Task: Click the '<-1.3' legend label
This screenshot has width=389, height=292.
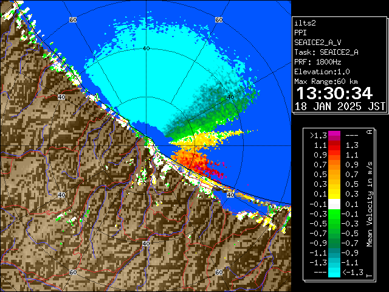Action: 353,272
